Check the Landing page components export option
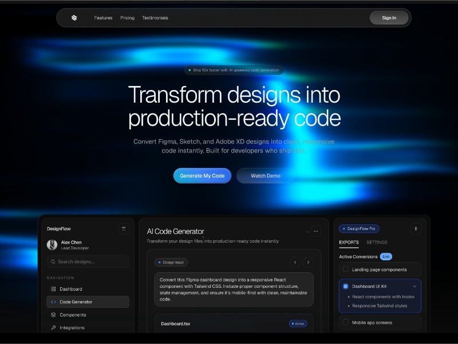Screen dimensions: 458x344 tap(345, 269)
